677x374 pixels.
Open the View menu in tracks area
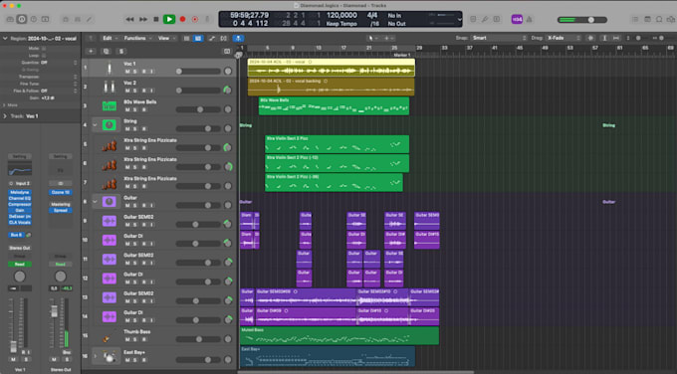coord(166,38)
